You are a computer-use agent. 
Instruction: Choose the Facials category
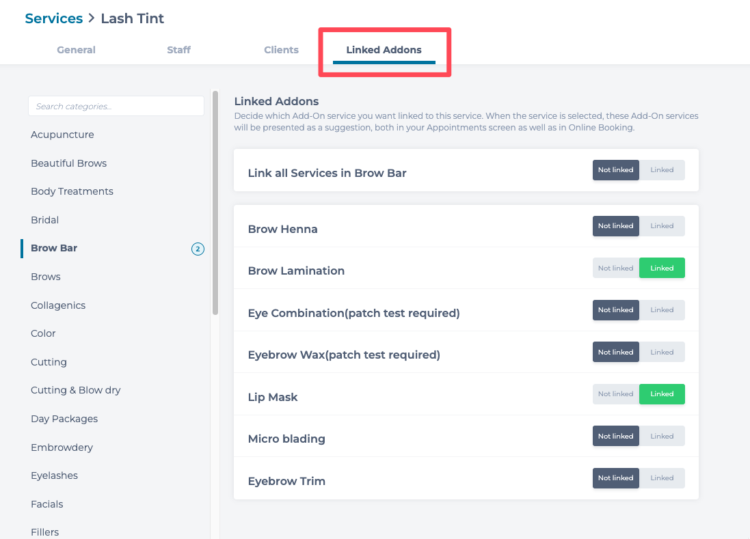46,504
